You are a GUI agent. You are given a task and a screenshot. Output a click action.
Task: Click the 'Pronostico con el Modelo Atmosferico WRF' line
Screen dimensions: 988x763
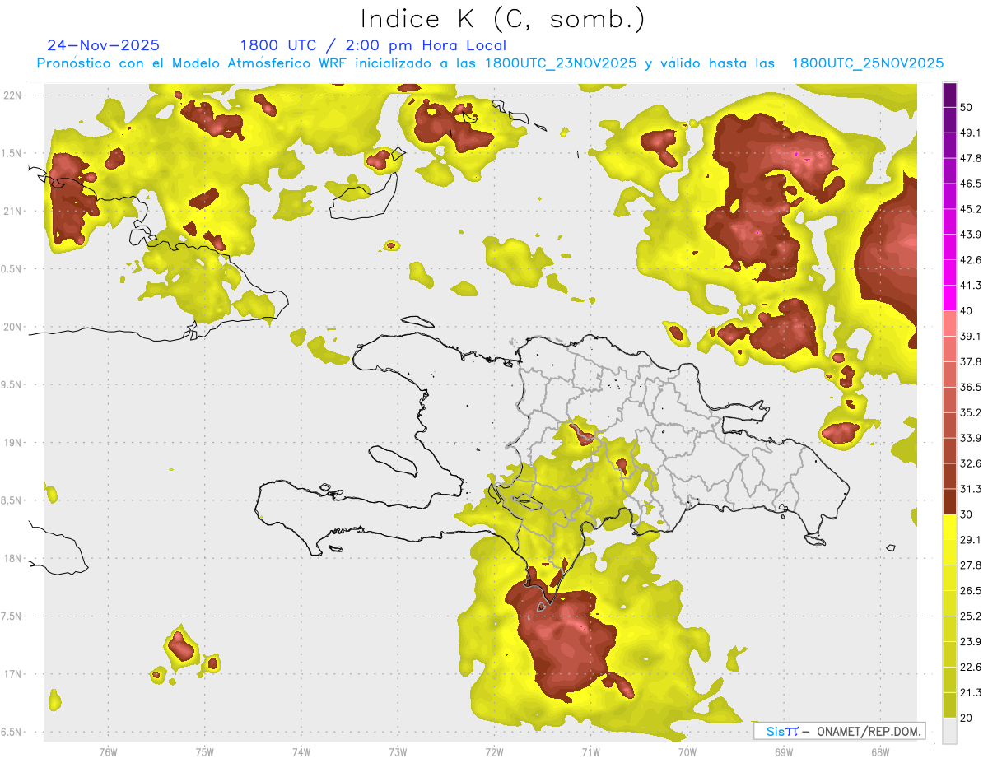click(x=490, y=63)
